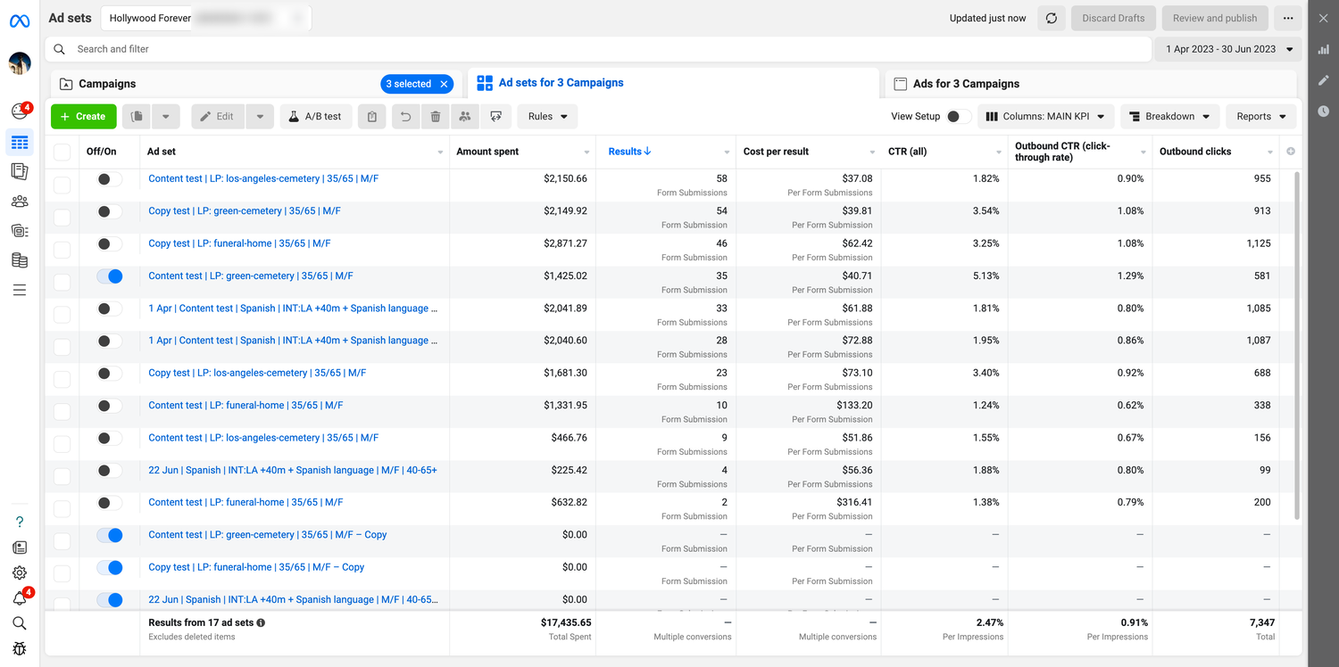Open the Audiences people icon in sidebar
The height and width of the screenshot is (667, 1339).
tap(20, 202)
